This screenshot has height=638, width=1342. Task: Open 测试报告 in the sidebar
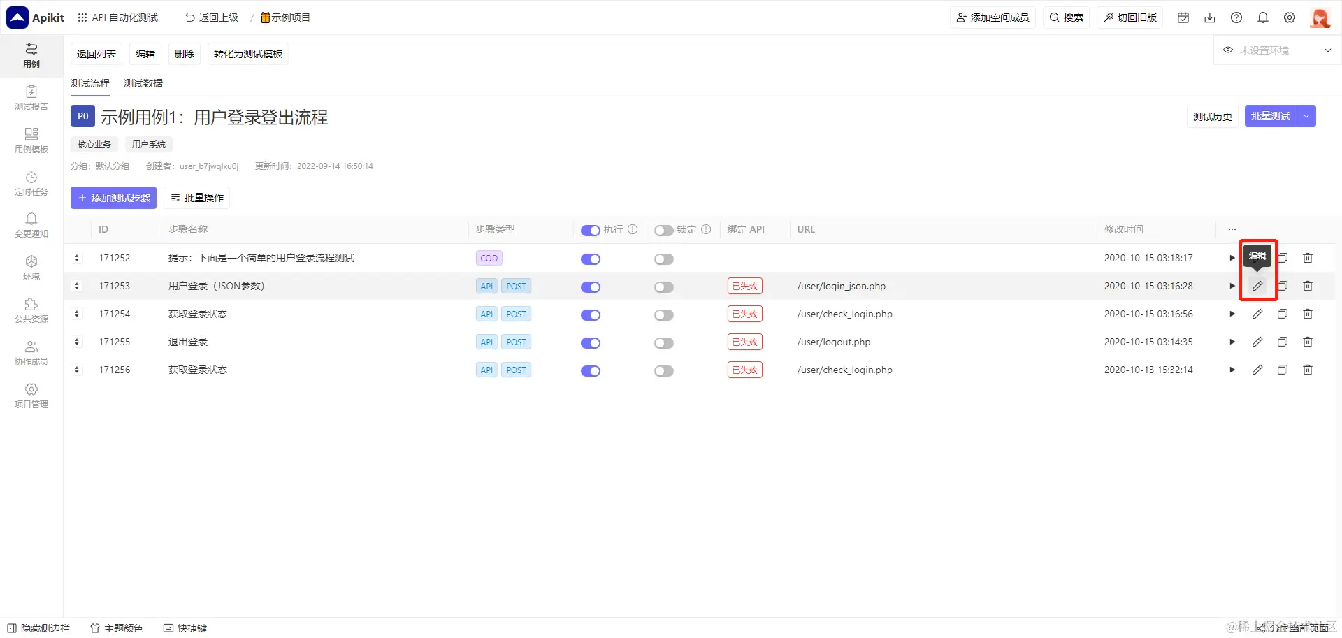coord(31,99)
